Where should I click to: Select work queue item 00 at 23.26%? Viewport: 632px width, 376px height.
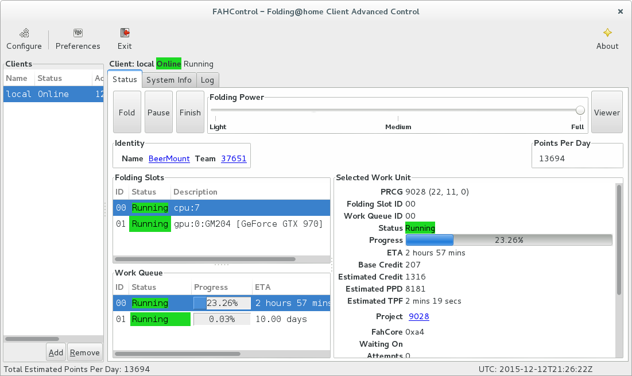pos(221,303)
